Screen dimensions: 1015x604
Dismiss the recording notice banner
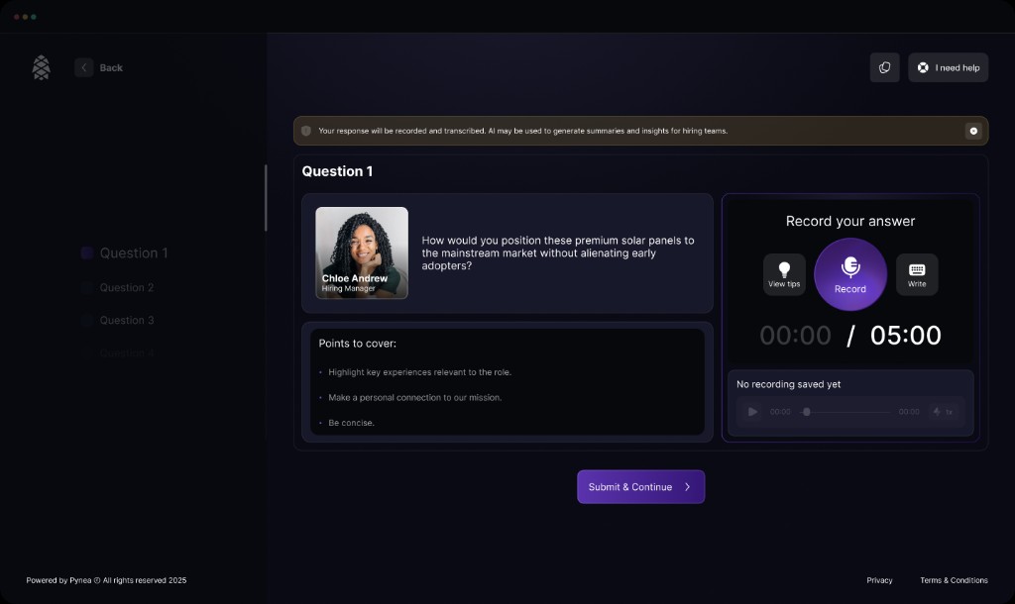[x=973, y=131]
